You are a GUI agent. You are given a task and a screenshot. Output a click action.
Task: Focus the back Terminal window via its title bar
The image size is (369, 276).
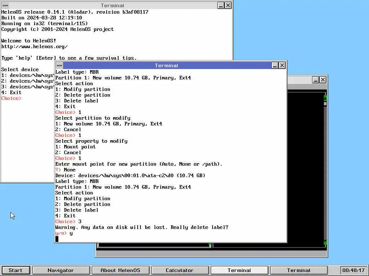(x=112, y=5)
